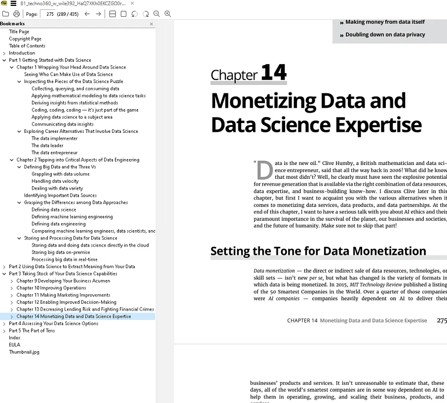Collapse Chapter 2 Tapping into Critical Aspects

(x=12, y=160)
